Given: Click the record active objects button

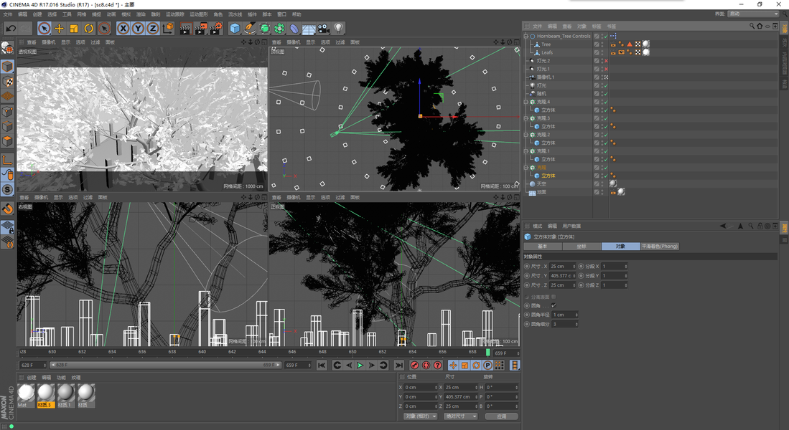Looking at the screenshot, I should pos(415,365).
